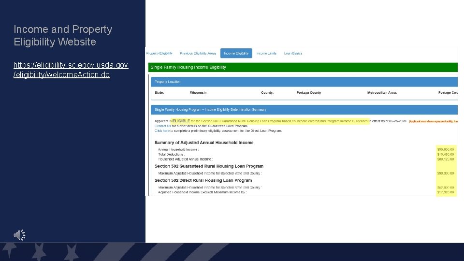Click the Income Eligibility Determination Summary header
464x261 pixels.
pos(304,110)
